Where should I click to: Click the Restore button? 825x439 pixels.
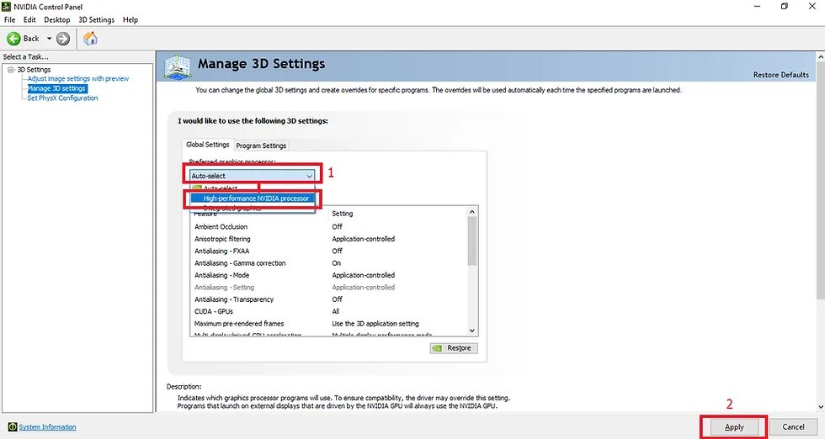[454, 348]
